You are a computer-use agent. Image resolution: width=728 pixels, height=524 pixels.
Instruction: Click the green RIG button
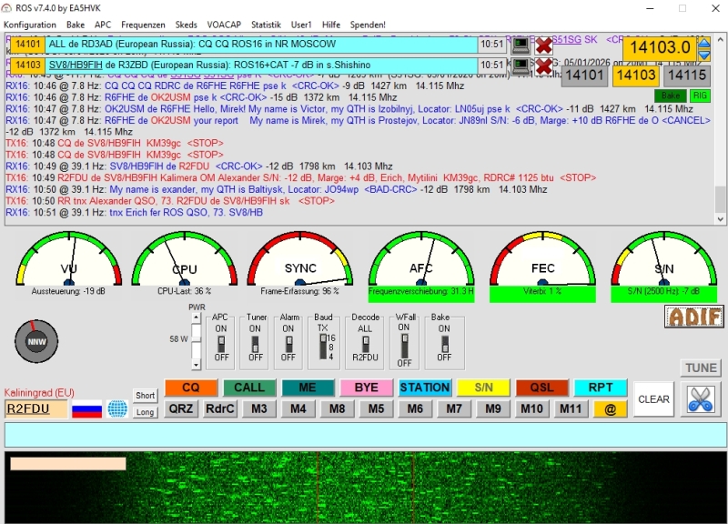pyautogui.click(x=700, y=96)
